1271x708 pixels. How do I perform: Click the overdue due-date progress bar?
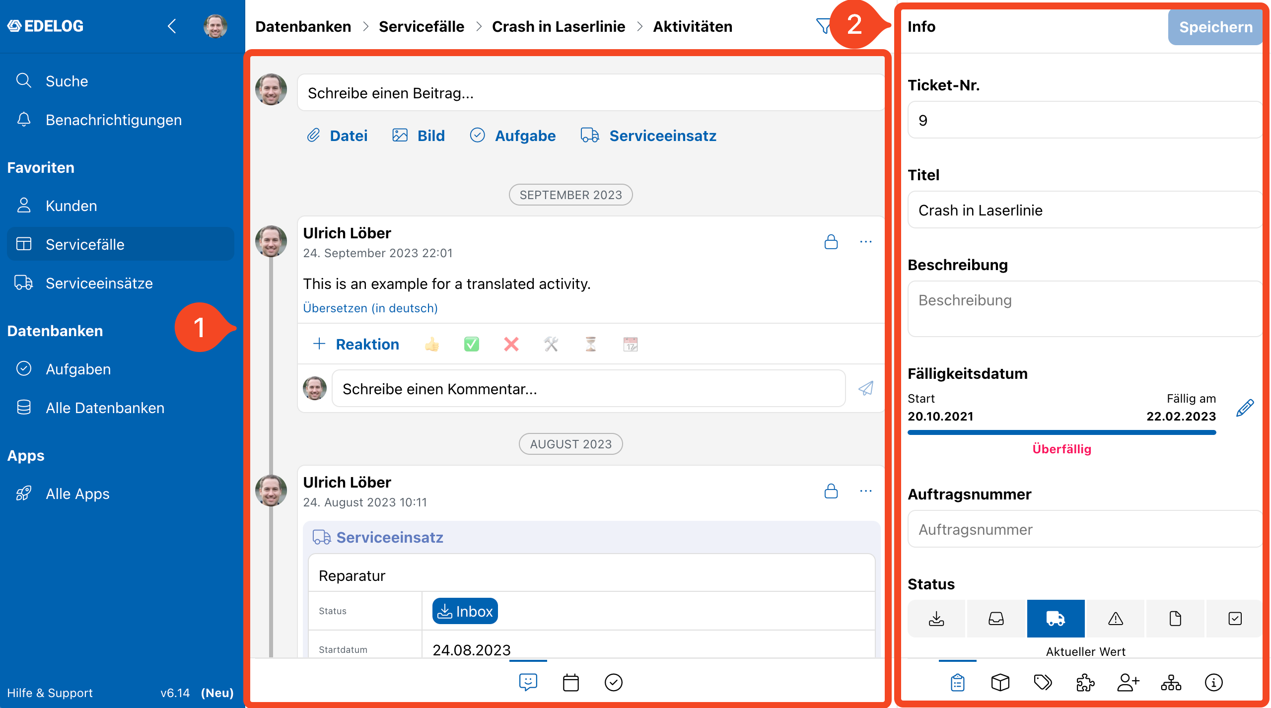click(1062, 432)
